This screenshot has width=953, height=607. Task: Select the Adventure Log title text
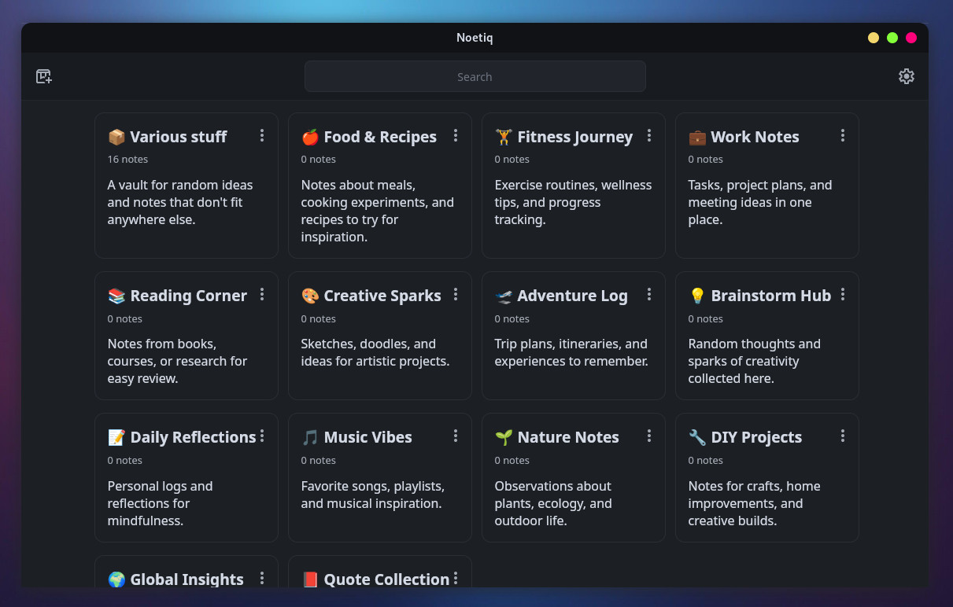pyautogui.click(x=573, y=296)
